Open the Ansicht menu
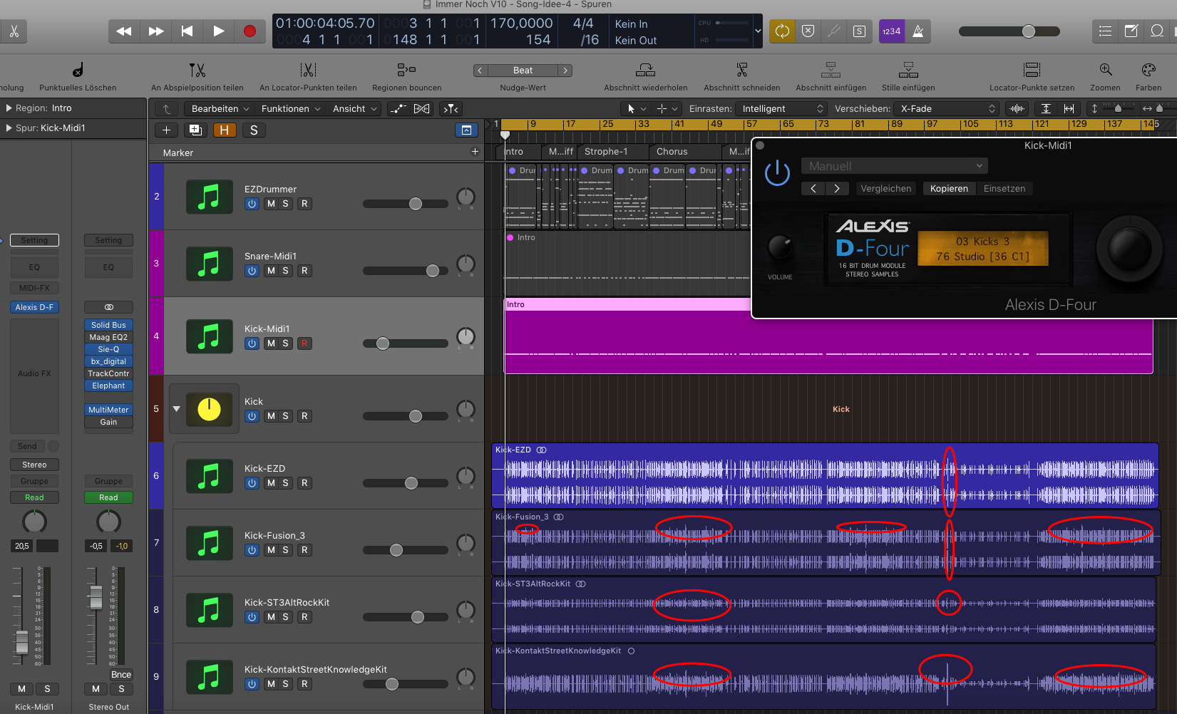This screenshot has width=1177, height=714. tap(354, 109)
